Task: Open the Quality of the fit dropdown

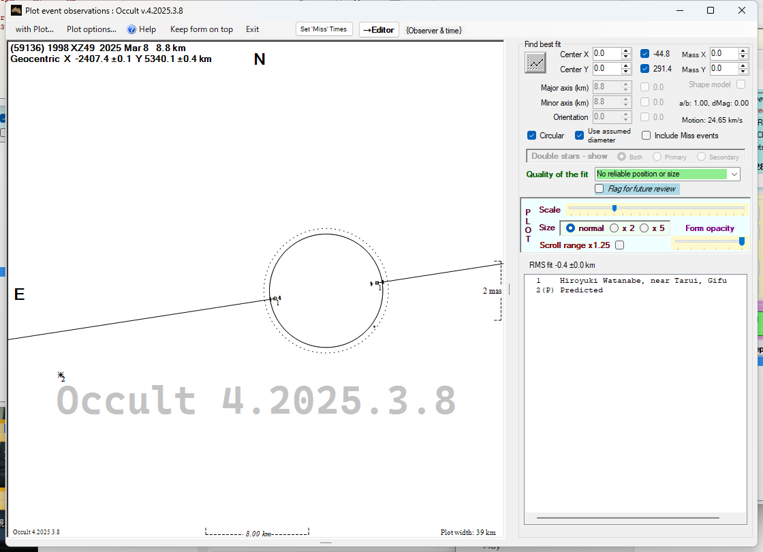Action: [x=734, y=174]
